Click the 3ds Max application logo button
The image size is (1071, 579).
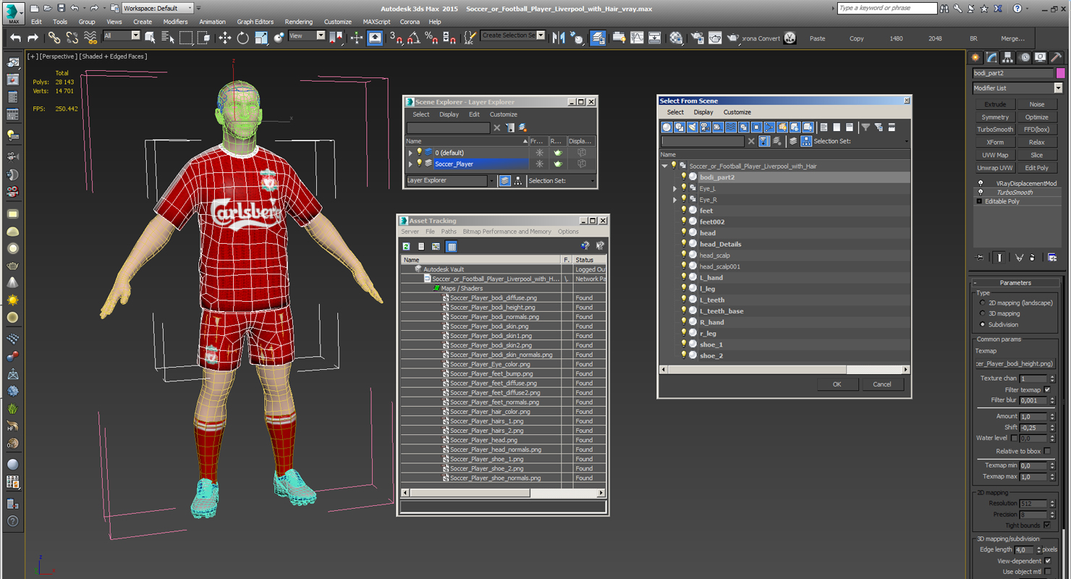tap(13, 12)
